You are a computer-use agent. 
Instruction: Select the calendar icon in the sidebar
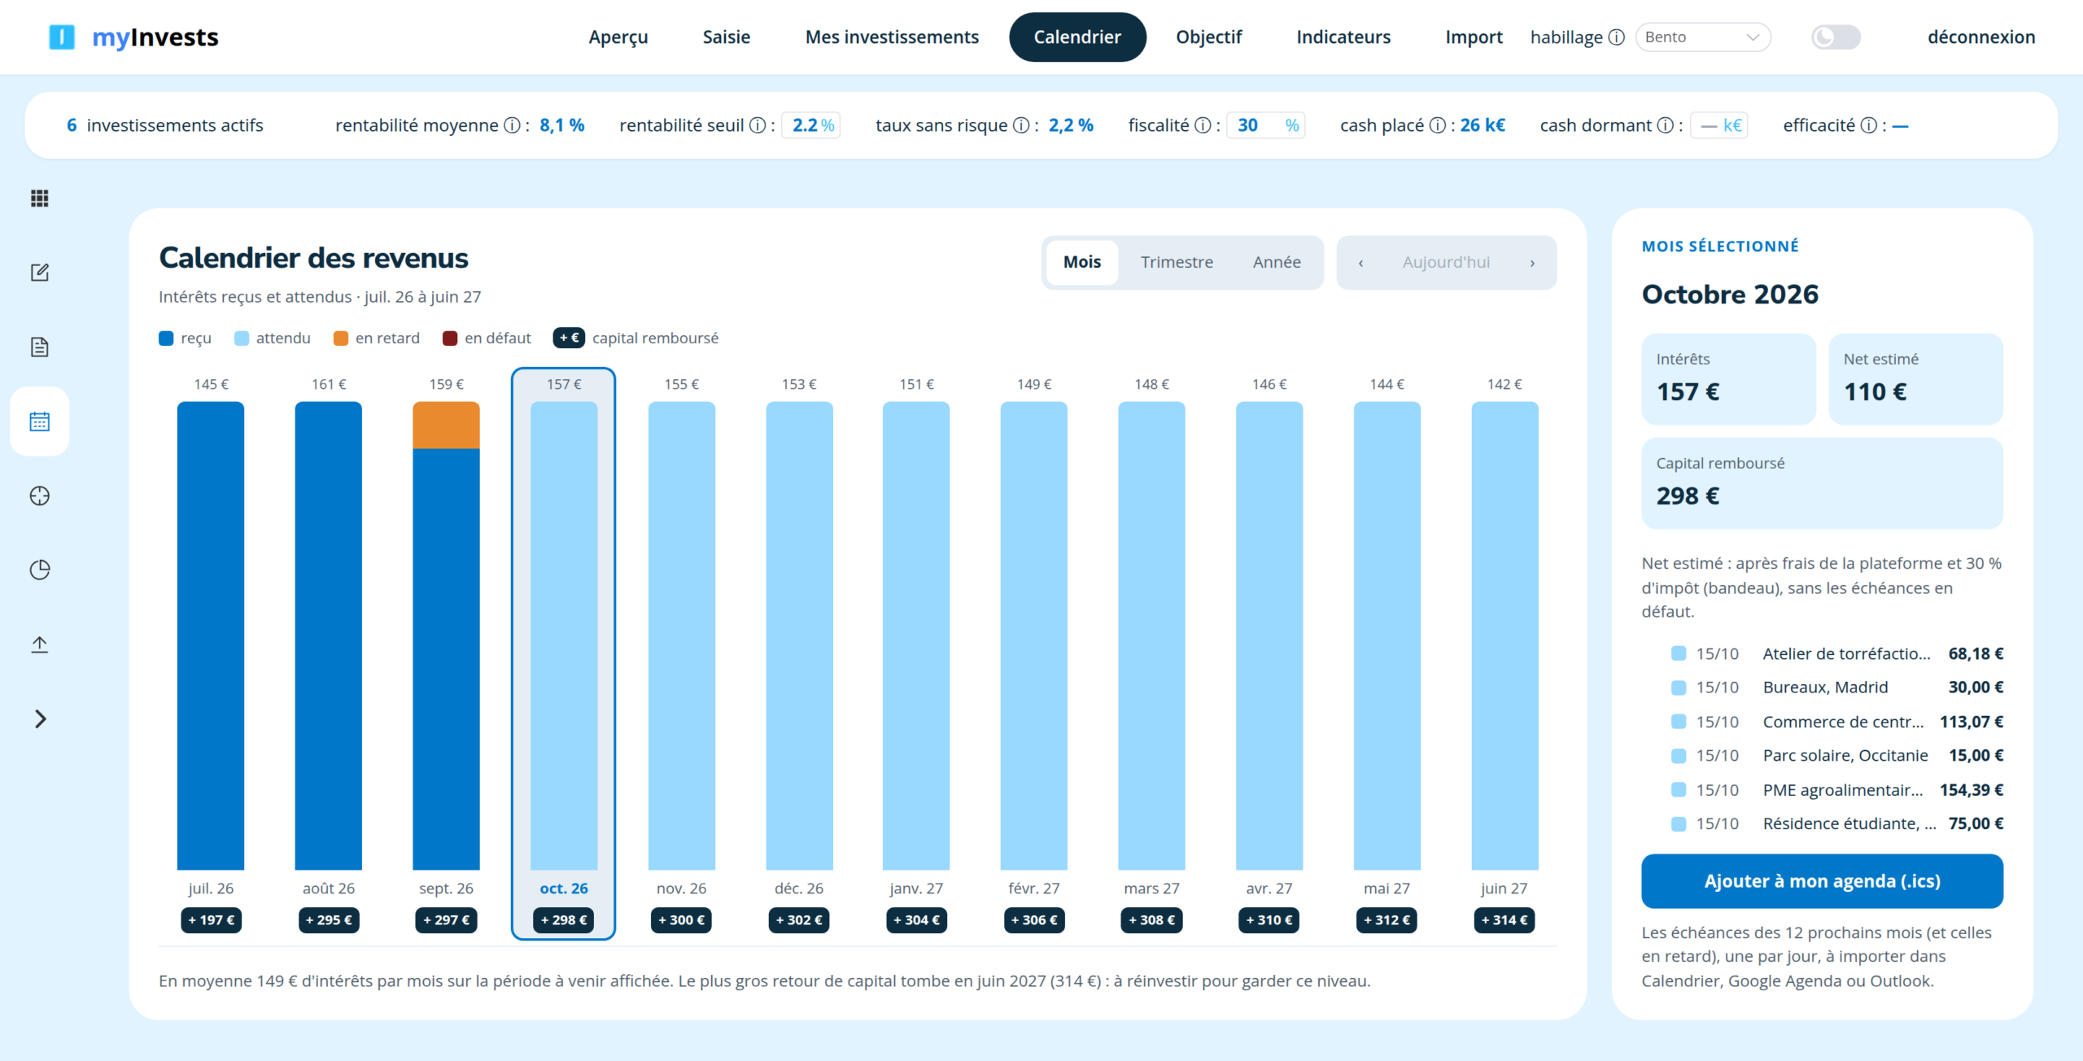pos(39,421)
